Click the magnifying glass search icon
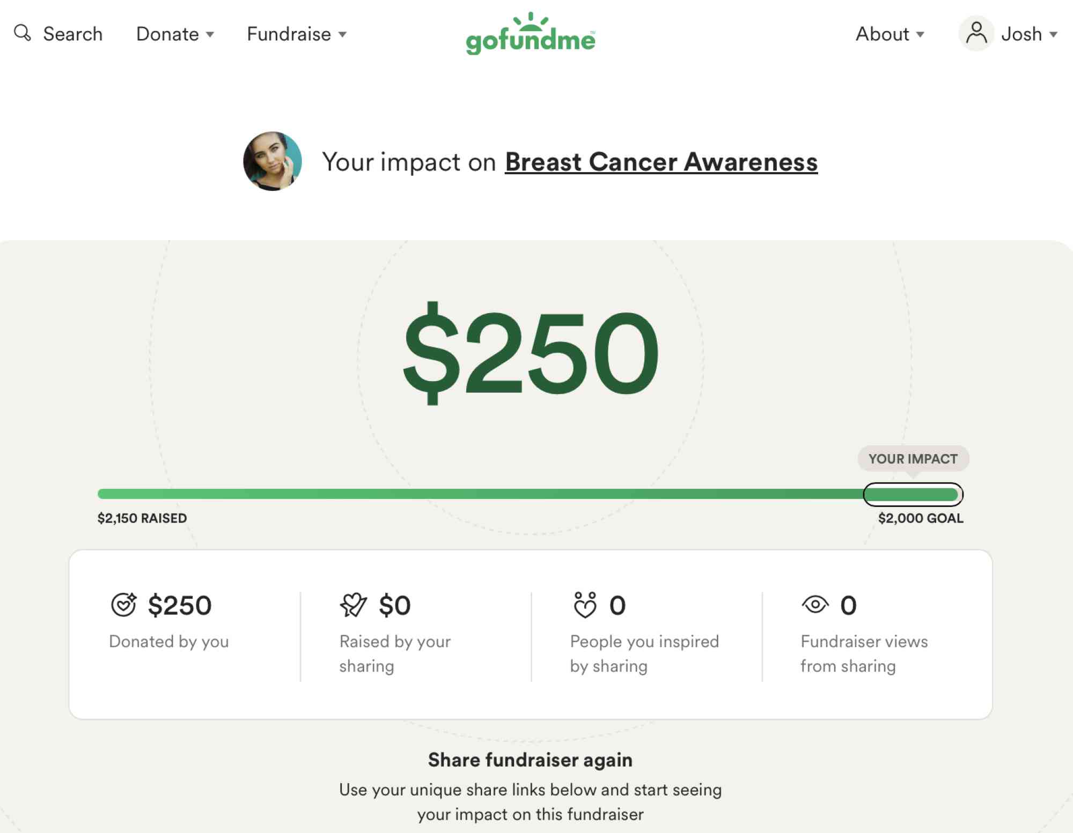The image size is (1073, 833). 23,33
